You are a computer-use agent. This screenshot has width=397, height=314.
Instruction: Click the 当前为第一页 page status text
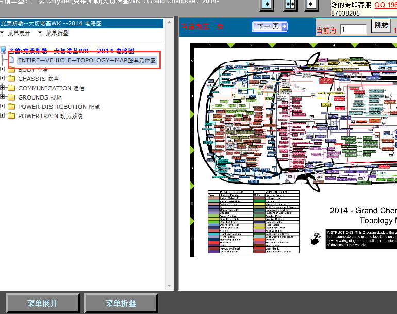tap(202, 26)
